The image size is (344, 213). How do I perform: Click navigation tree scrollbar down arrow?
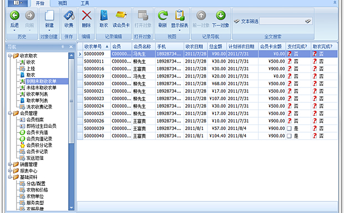pyautogui.click(x=72, y=208)
